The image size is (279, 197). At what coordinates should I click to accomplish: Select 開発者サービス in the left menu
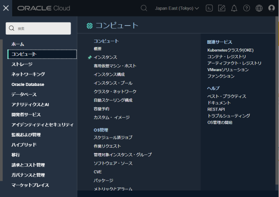tap(26, 115)
